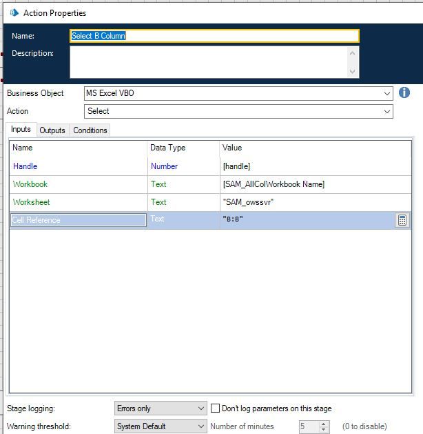This screenshot has width=423, height=434.
Task: Click the Name text field
Action: click(x=214, y=36)
